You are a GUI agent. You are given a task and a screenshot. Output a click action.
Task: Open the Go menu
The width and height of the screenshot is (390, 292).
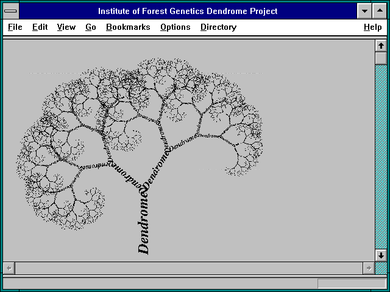(91, 27)
